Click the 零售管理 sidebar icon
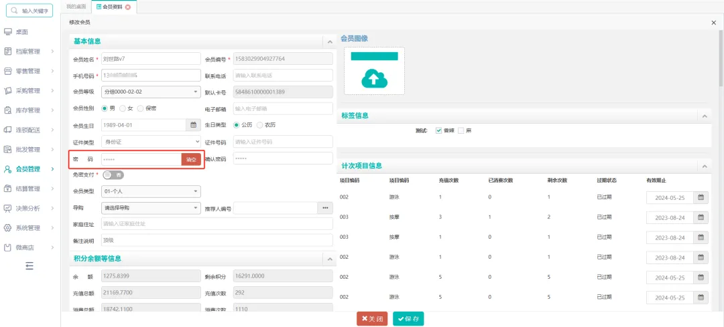Viewport: 724px width, 327px height. 7,71
